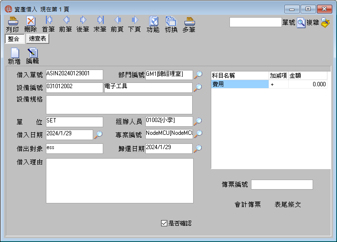The image size is (337, 242).
Task: Click the 設備規格 text area
Action: [x=119, y=105]
